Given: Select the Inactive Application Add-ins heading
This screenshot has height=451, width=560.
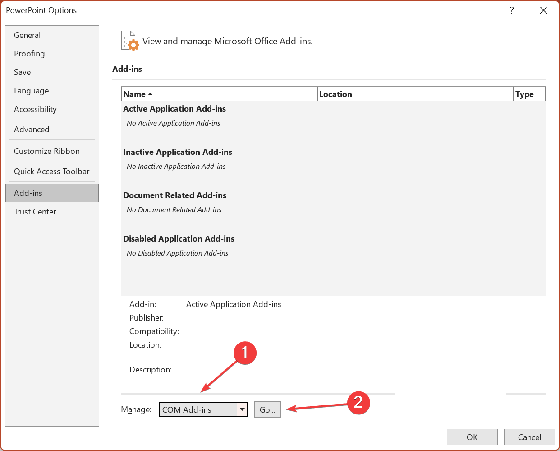Looking at the screenshot, I should [x=178, y=152].
